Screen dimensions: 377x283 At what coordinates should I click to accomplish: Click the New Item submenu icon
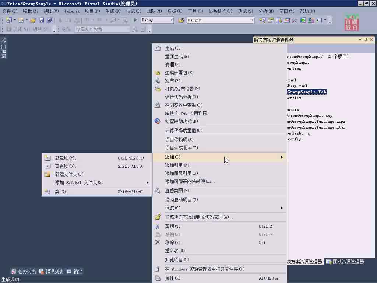(x=47, y=158)
